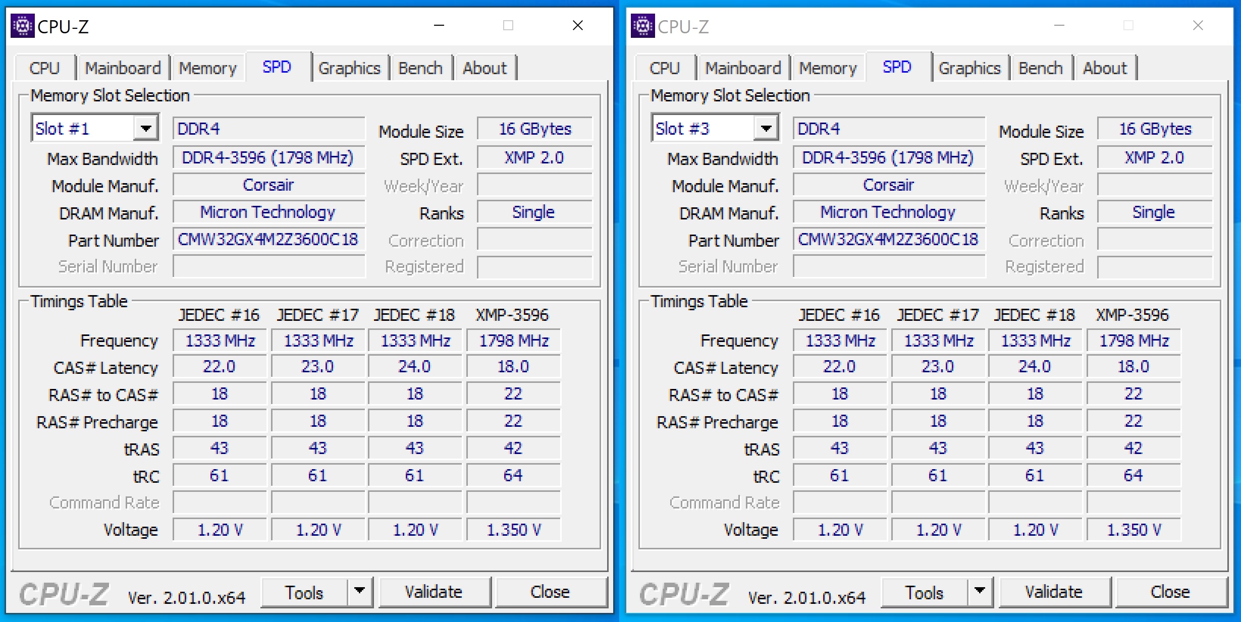Click Single ranks value in left window
Image resolution: width=1241 pixels, height=622 pixels.
tap(534, 212)
